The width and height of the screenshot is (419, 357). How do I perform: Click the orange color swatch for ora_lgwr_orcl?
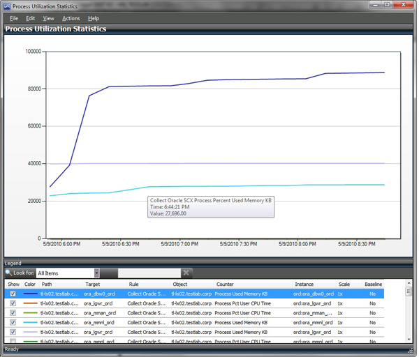(x=30, y=304)
